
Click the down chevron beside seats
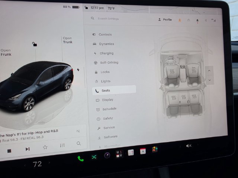click(x=210, y=80)
